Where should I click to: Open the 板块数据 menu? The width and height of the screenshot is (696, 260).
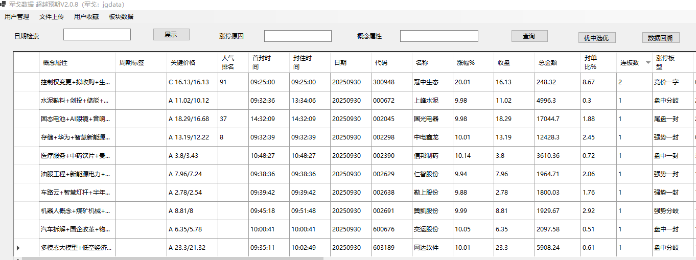coord(121,17)
